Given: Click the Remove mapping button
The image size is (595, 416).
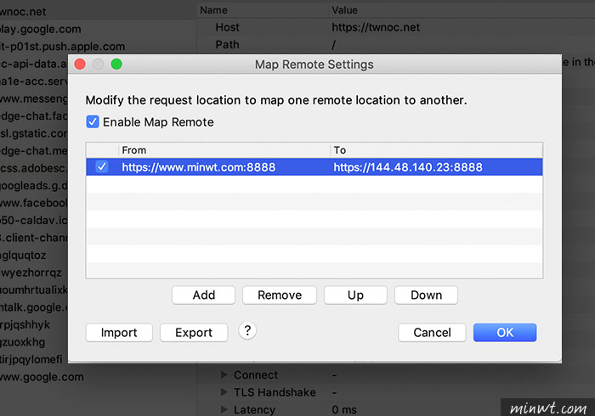Looking at the screenshot, I should [x=280, y=295].
